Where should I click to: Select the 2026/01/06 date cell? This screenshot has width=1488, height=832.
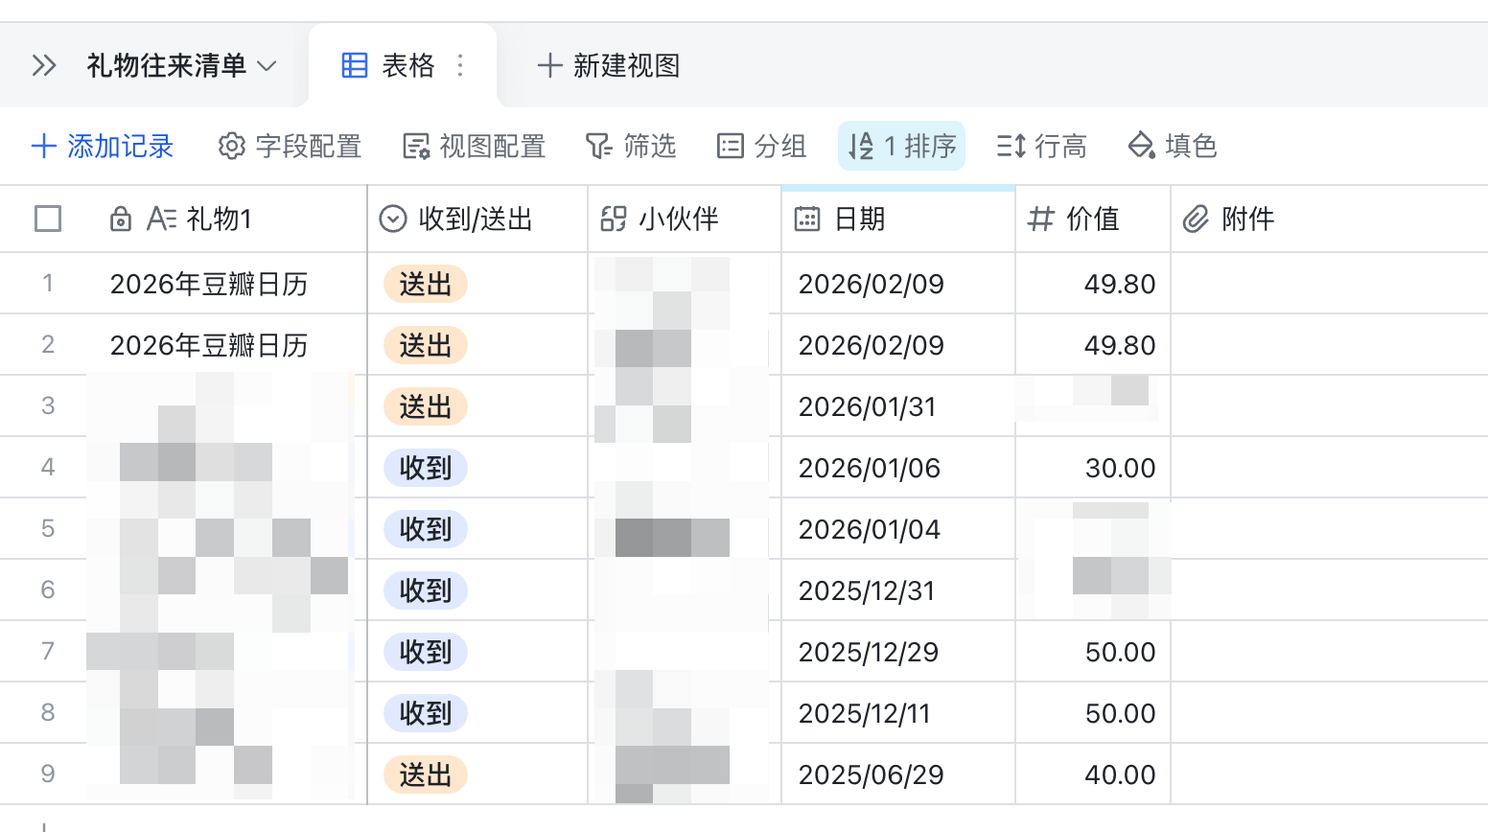(x=869, y=469)
